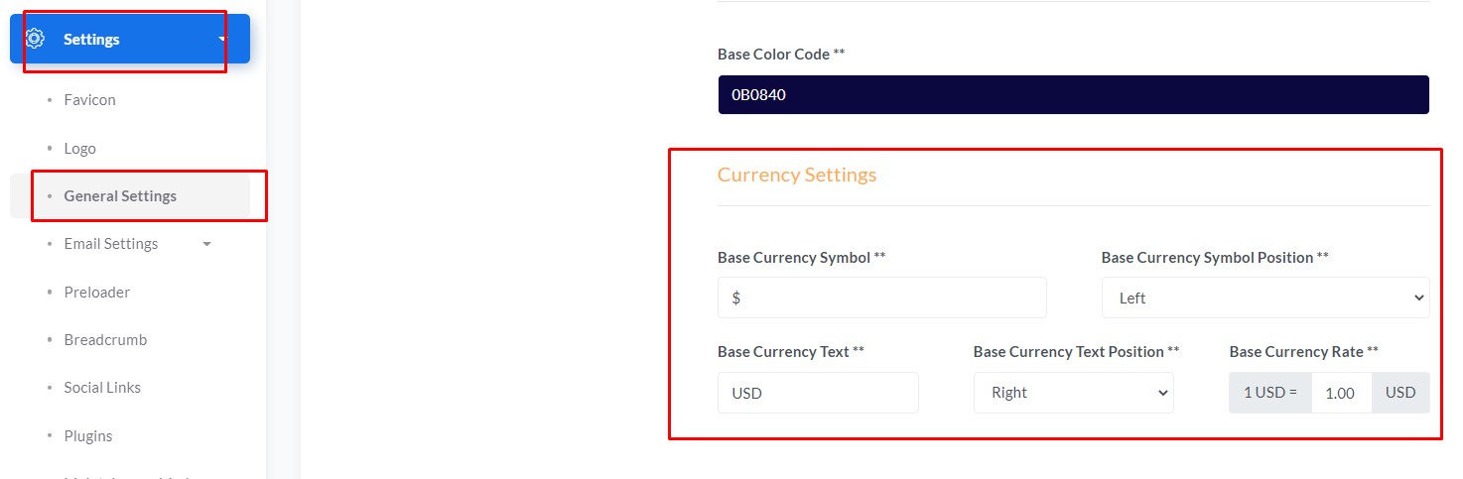Navigate to the Preloader settings
Viewport: 1463px width, 479px height.
96,293
